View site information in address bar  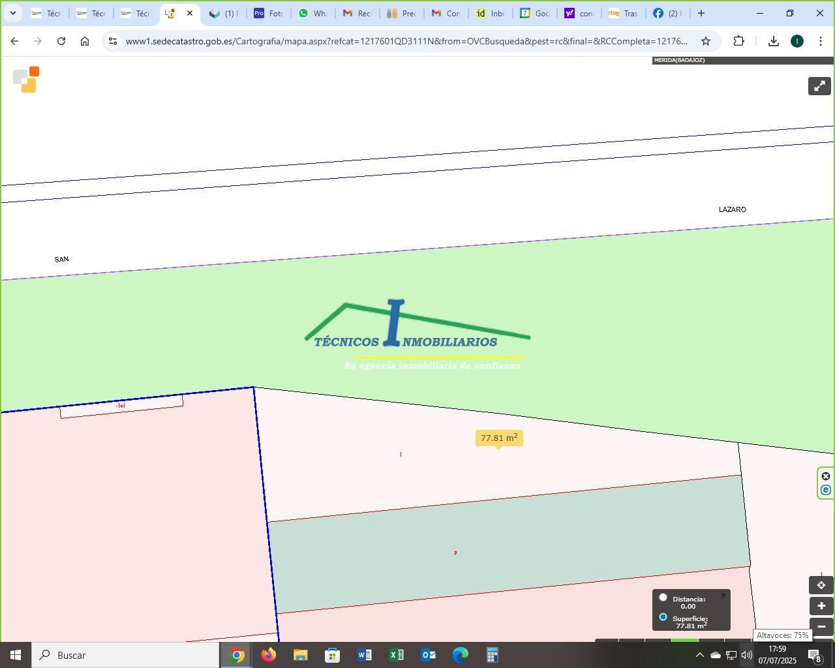pos(113,41)
